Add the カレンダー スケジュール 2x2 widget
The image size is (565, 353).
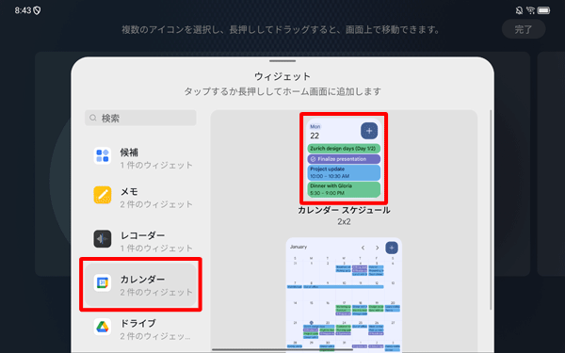point(344,158)
